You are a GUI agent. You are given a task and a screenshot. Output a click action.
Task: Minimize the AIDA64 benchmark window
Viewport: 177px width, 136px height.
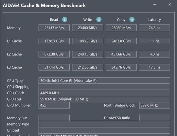pyautogui.click(x=155, y=4)
